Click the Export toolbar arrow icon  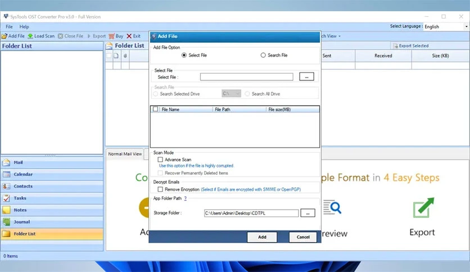pos(89,36)
